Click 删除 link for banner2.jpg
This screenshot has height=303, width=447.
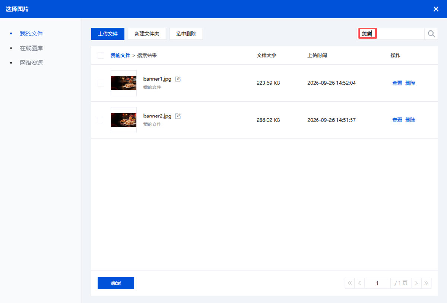pos(410,120)
